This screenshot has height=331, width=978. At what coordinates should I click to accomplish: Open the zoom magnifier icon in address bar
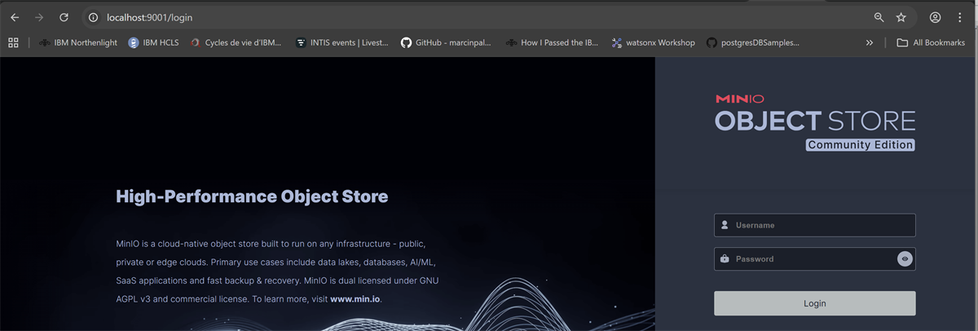point(879,17)
